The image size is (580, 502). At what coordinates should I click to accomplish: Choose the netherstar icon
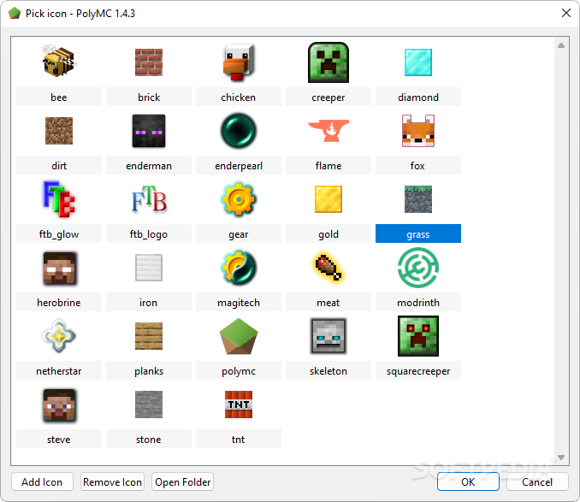point(59,336)
